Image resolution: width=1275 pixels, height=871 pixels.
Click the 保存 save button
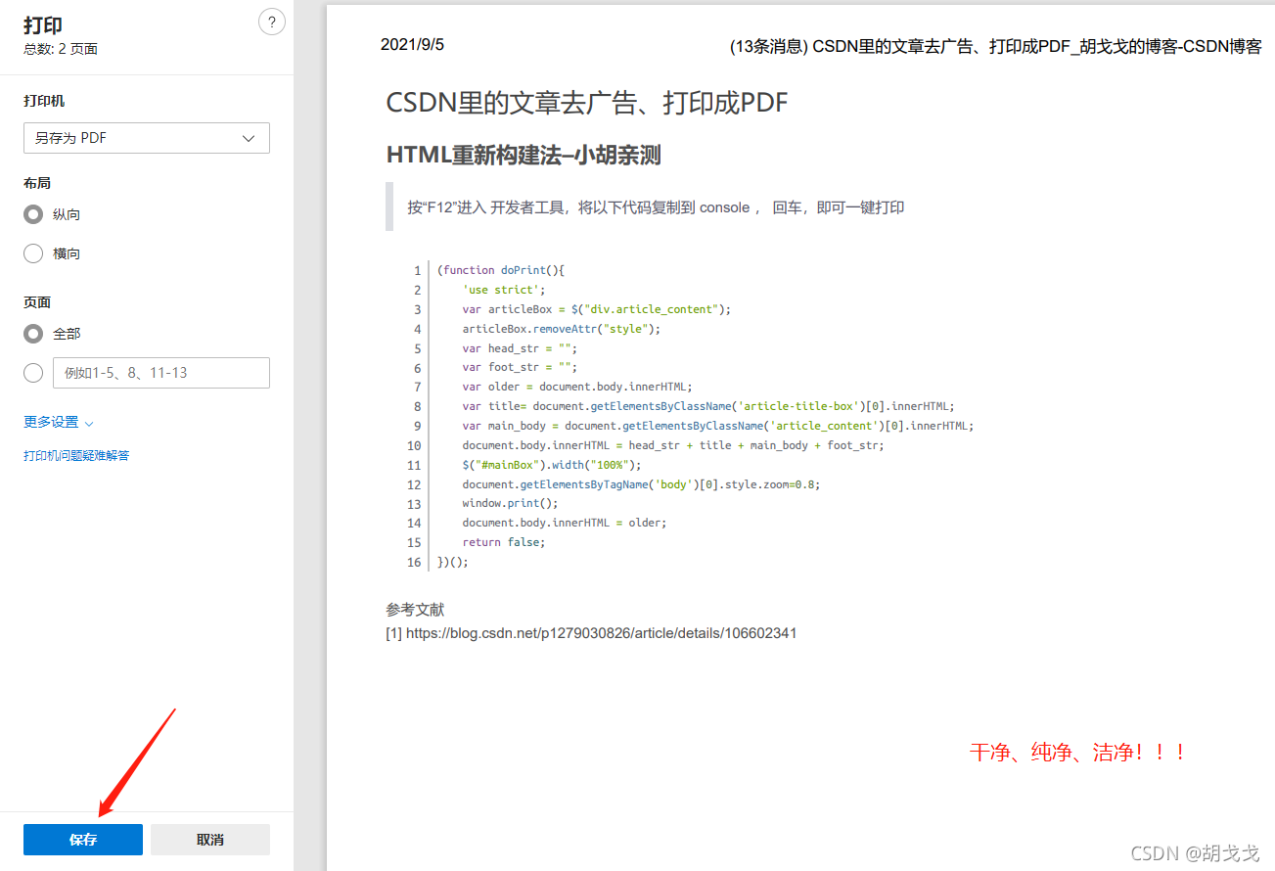pos(83,840)
